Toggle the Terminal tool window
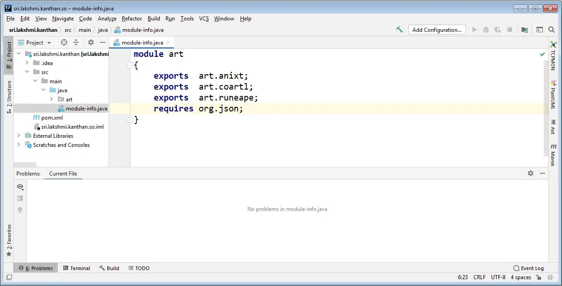 [x=76, y=268]
